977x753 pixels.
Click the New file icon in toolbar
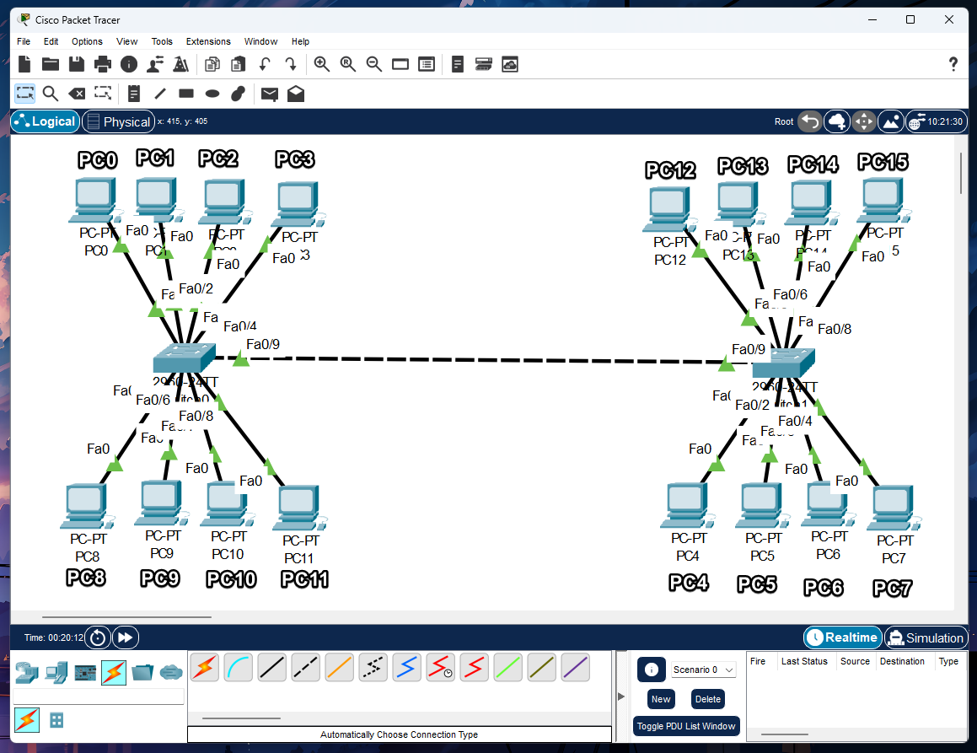24,64
